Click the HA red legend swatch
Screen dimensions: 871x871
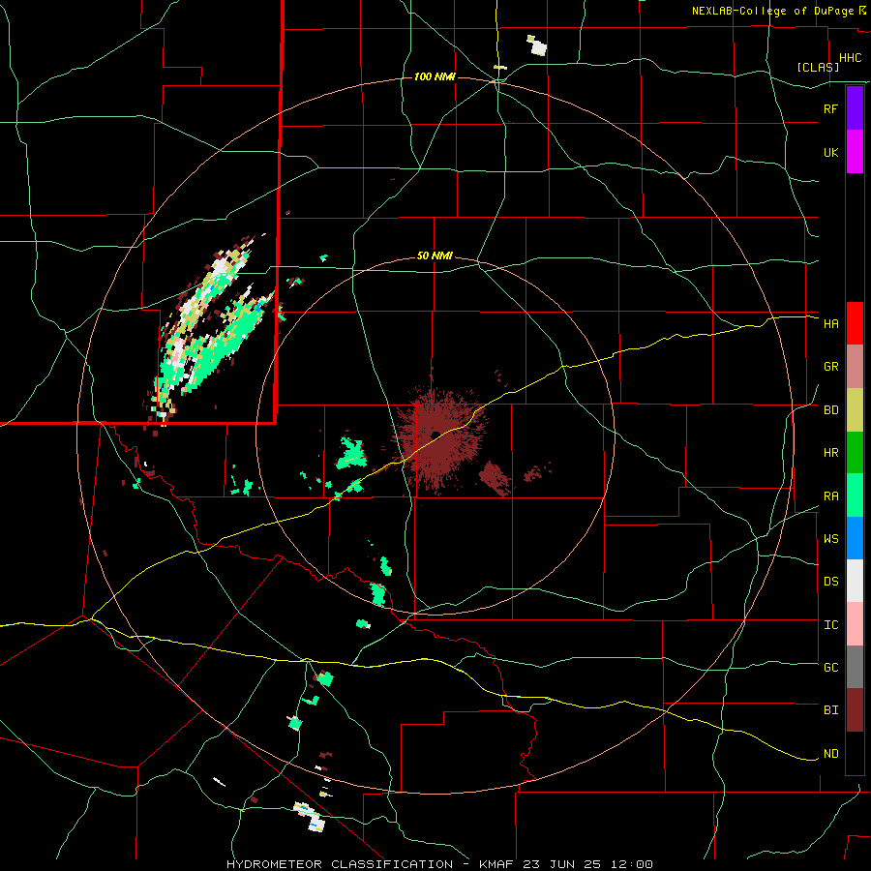click(x=855, y=323)
